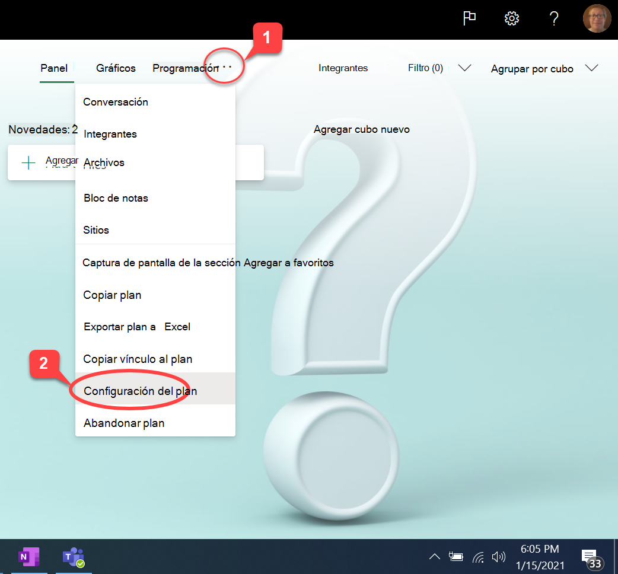The height and width of the screenshot is (574, 618).
Task: Open the notification center icon
Action: pos(592,559)
